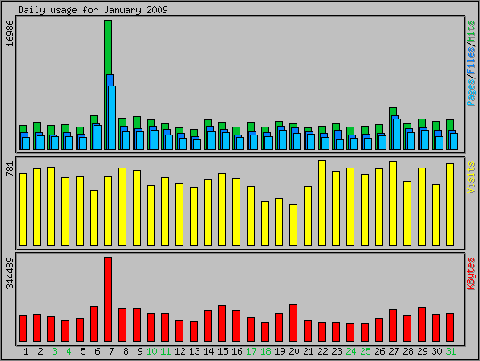The width and height of the screenshot is (480, 361).
Task: Click the yellow Visits bar for day 18
Action: click(x=264, y=224)
